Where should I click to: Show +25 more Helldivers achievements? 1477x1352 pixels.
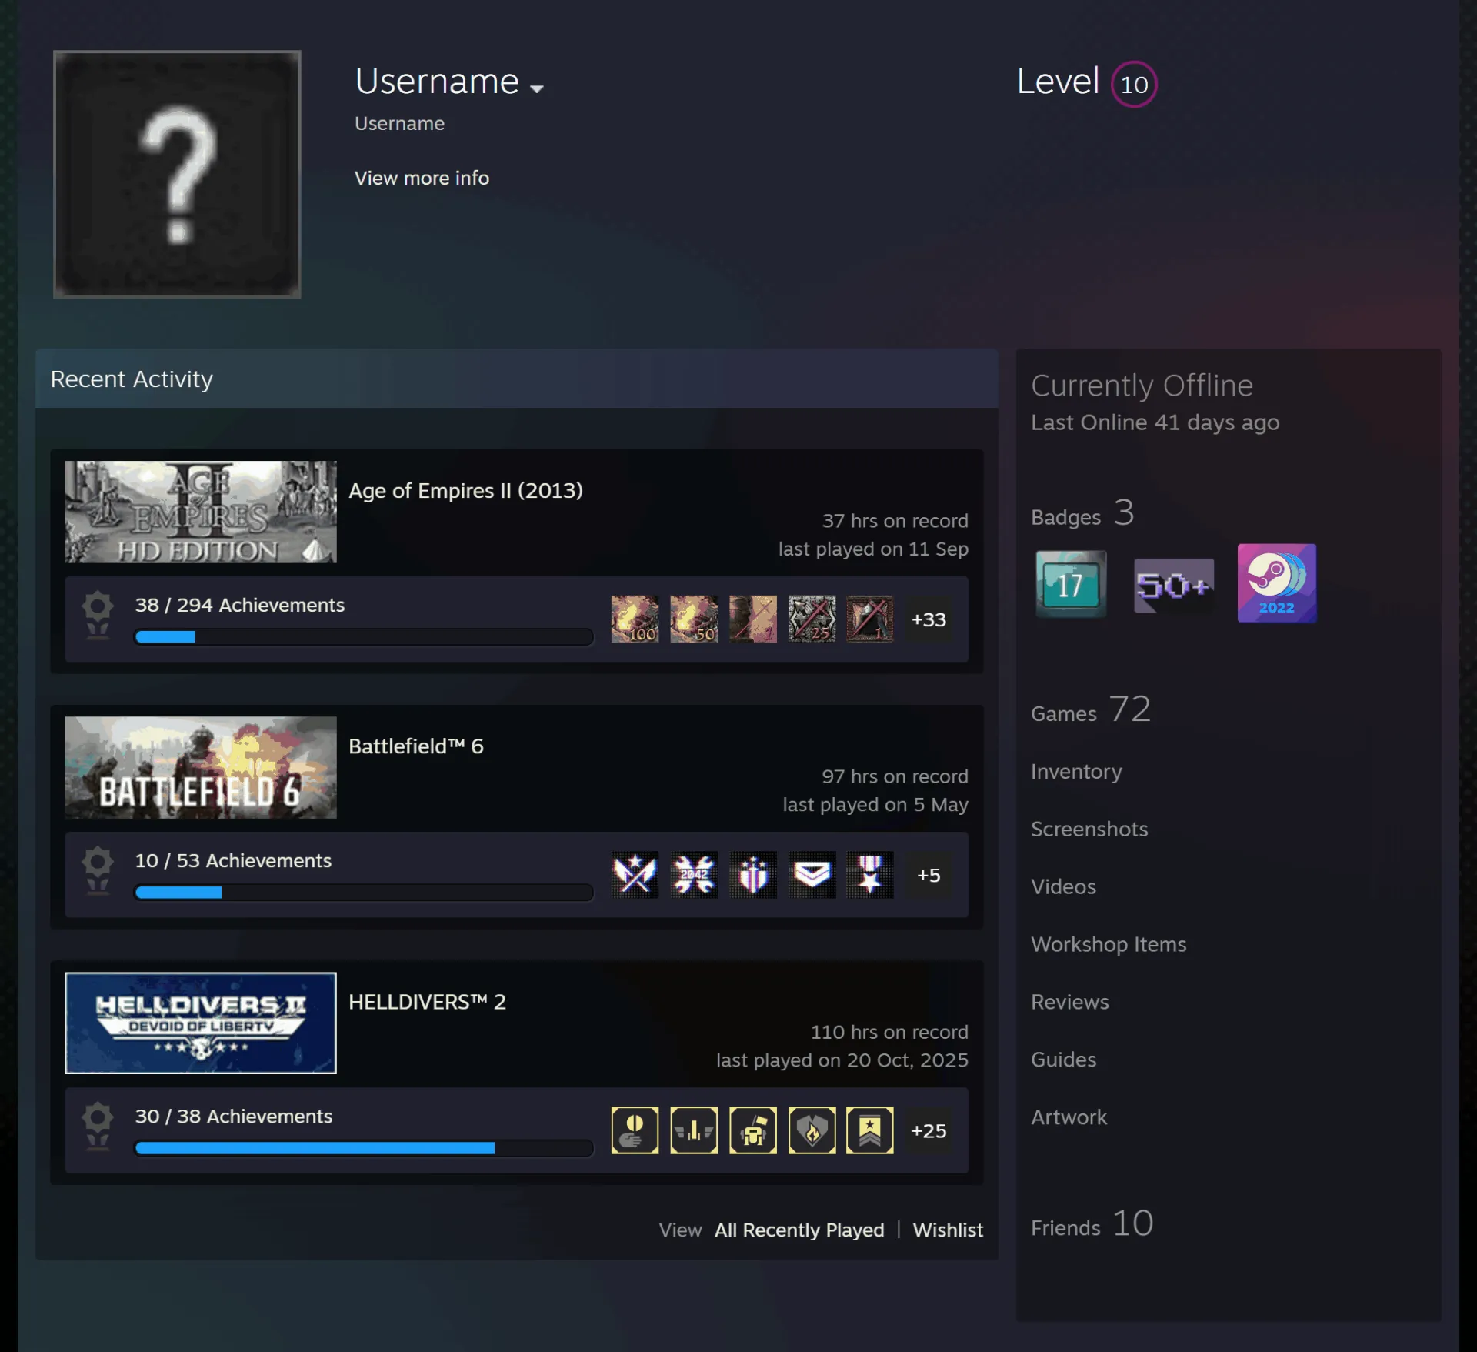[929, 1130]
